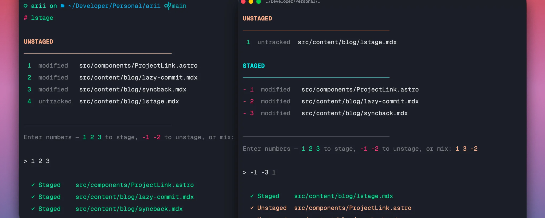The height and width of the screenshot is (218, 545).
Task: Click the right terminal window title path
Action: click(293, 2)
